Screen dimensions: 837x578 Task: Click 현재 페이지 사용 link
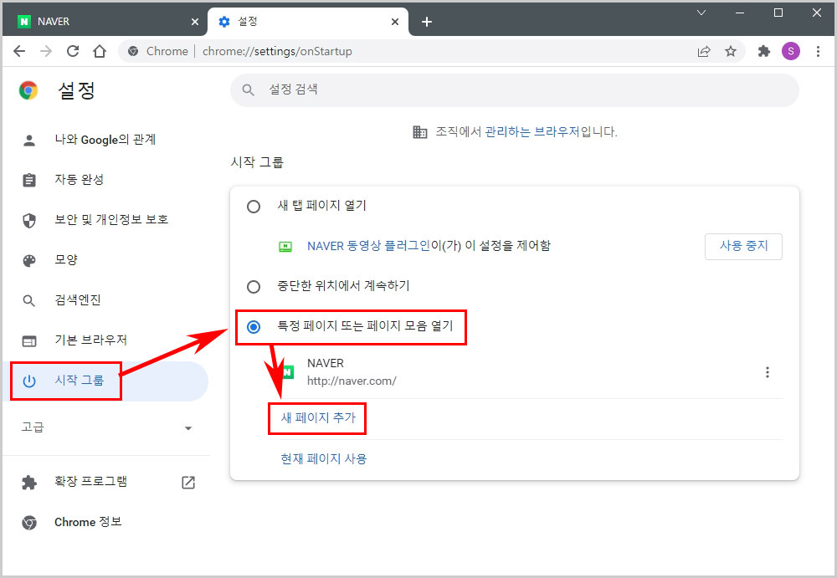323,458
